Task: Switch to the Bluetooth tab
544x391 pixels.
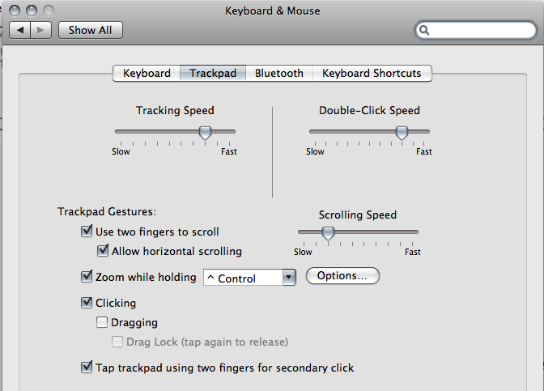Action: coord(279,73)
